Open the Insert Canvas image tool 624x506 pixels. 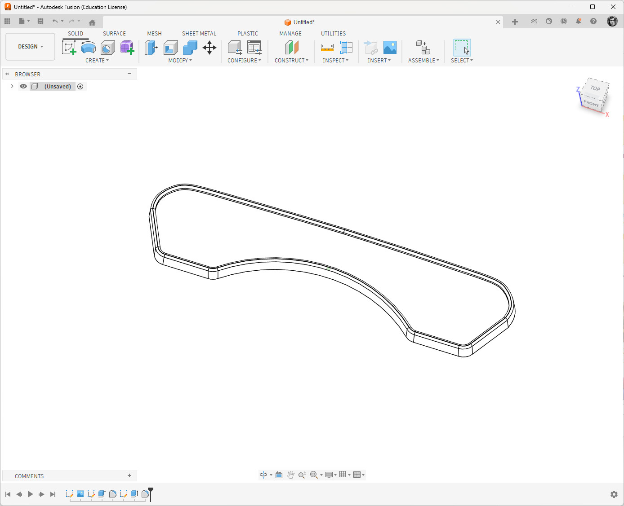[x=390, y=47]
